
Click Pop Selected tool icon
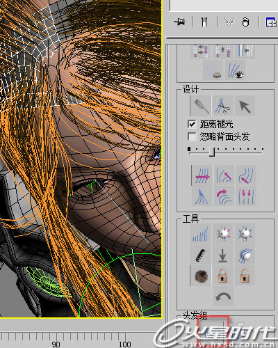[222, 234]
